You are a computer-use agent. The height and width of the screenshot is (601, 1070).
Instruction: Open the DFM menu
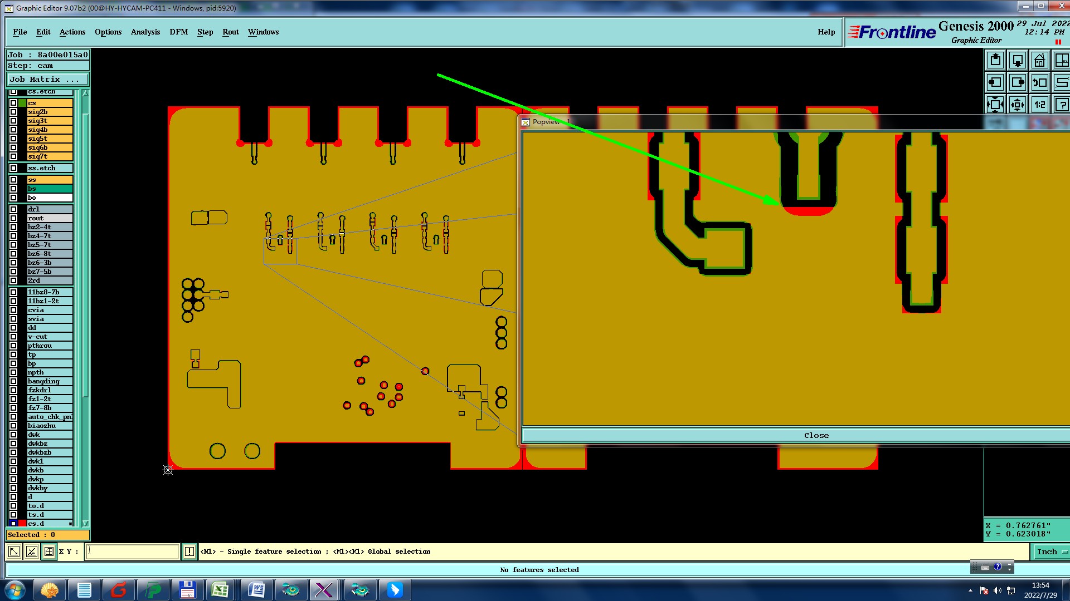(x=178, y=32)
